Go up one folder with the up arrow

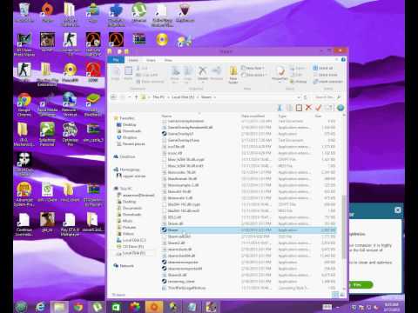coord(136,97)
